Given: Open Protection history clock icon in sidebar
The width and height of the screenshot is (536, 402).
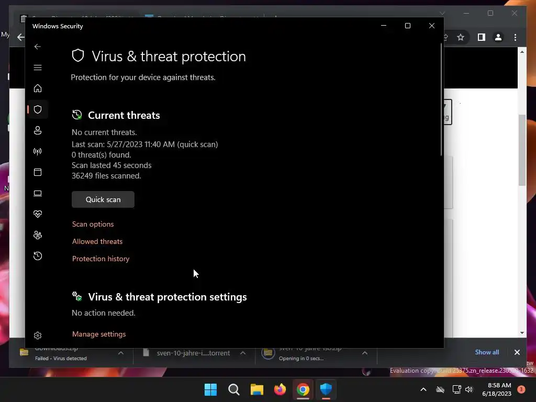Looking at the screenshot, I should [38, 256].
